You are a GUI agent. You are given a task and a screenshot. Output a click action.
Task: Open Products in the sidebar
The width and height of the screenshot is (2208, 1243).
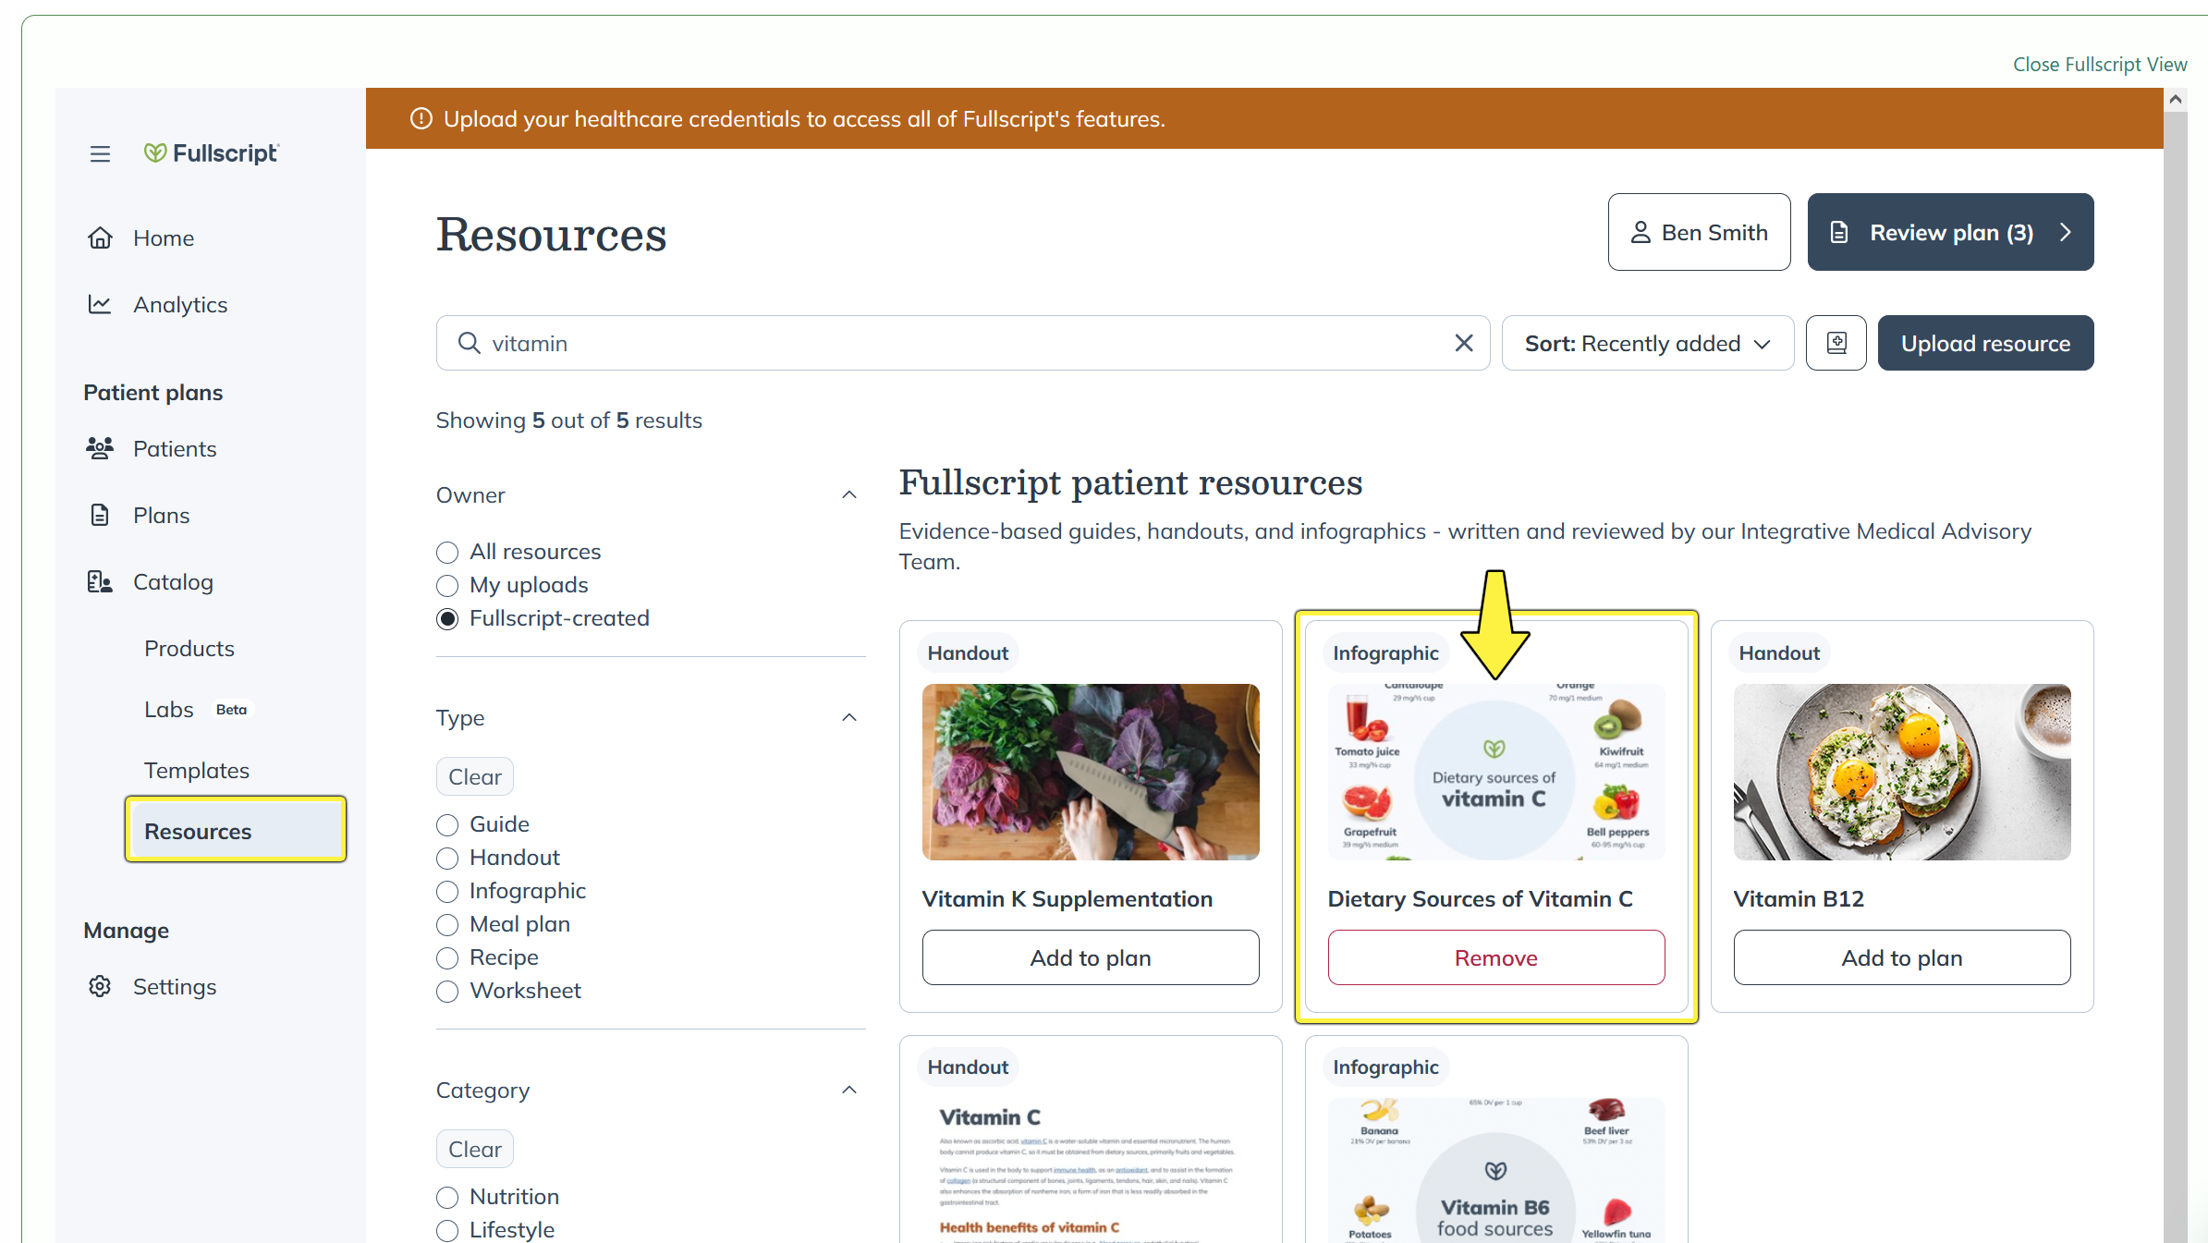[189, 648]
